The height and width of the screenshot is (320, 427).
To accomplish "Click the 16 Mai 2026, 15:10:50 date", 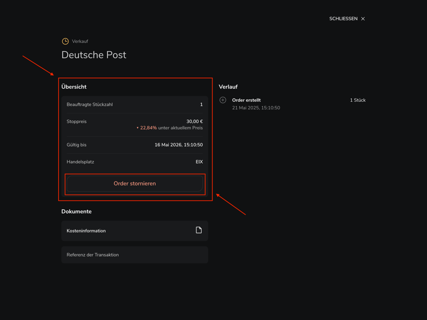I will coord(179,145).
